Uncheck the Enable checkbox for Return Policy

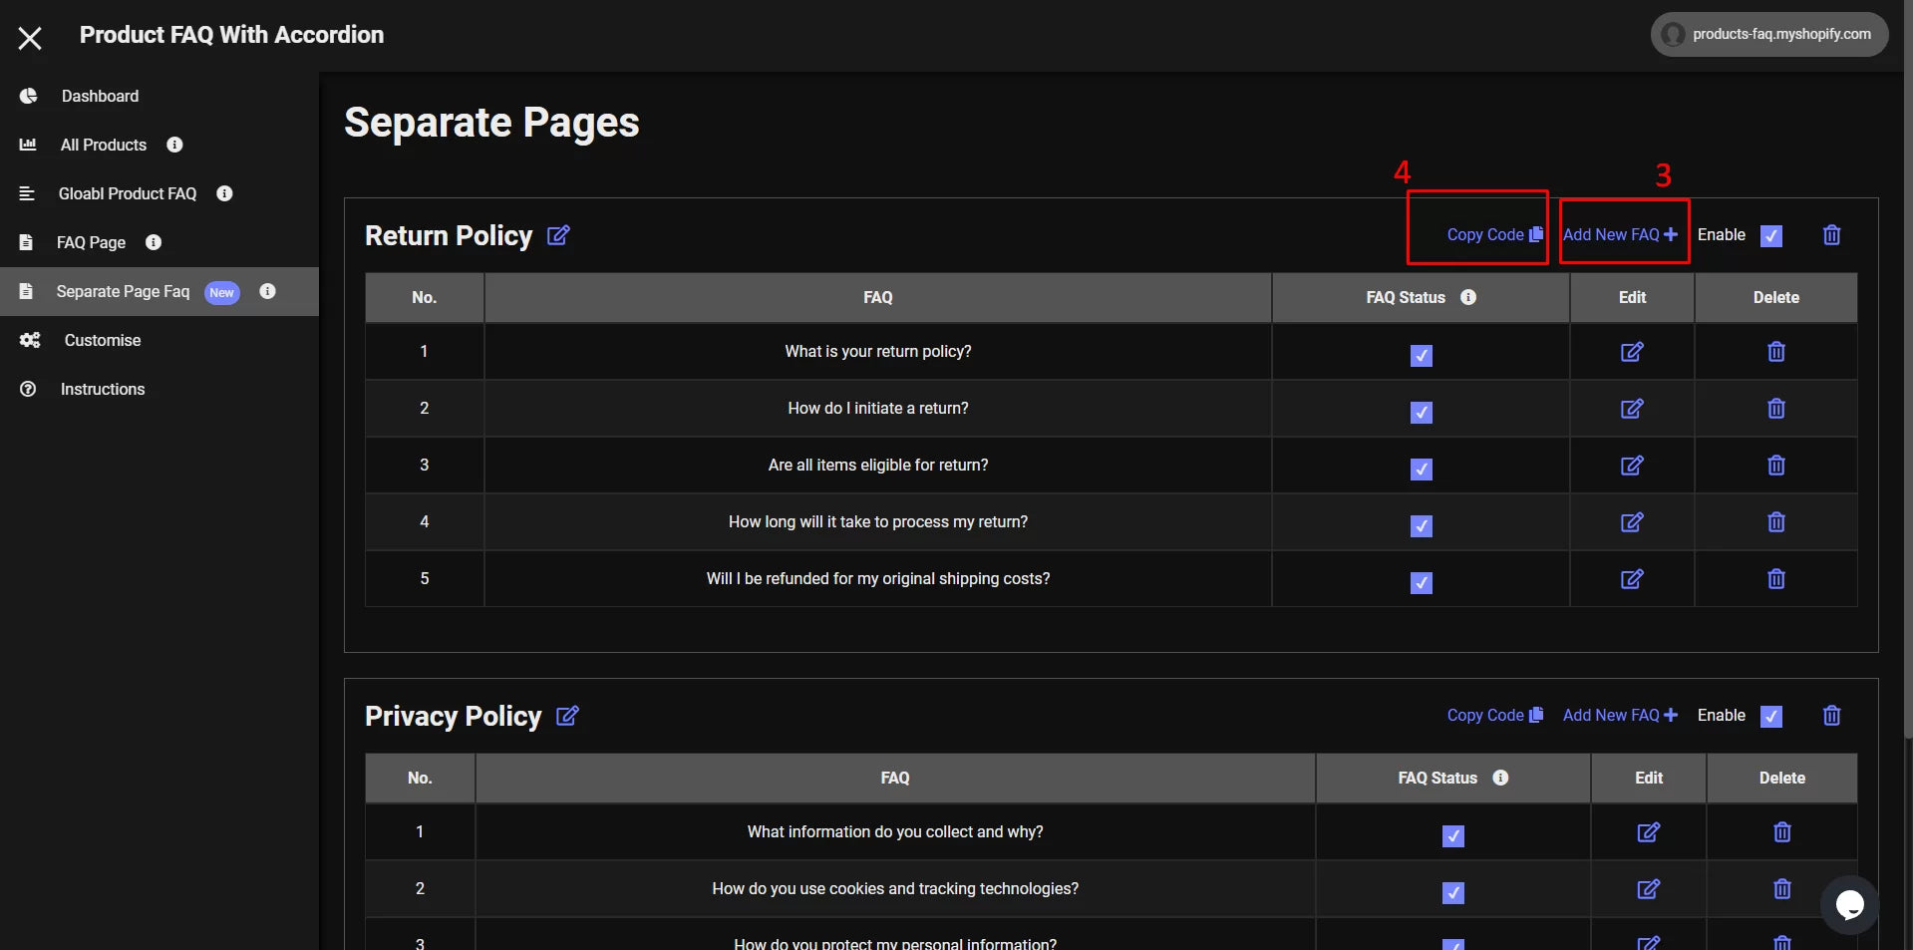tap(1770, 236)
